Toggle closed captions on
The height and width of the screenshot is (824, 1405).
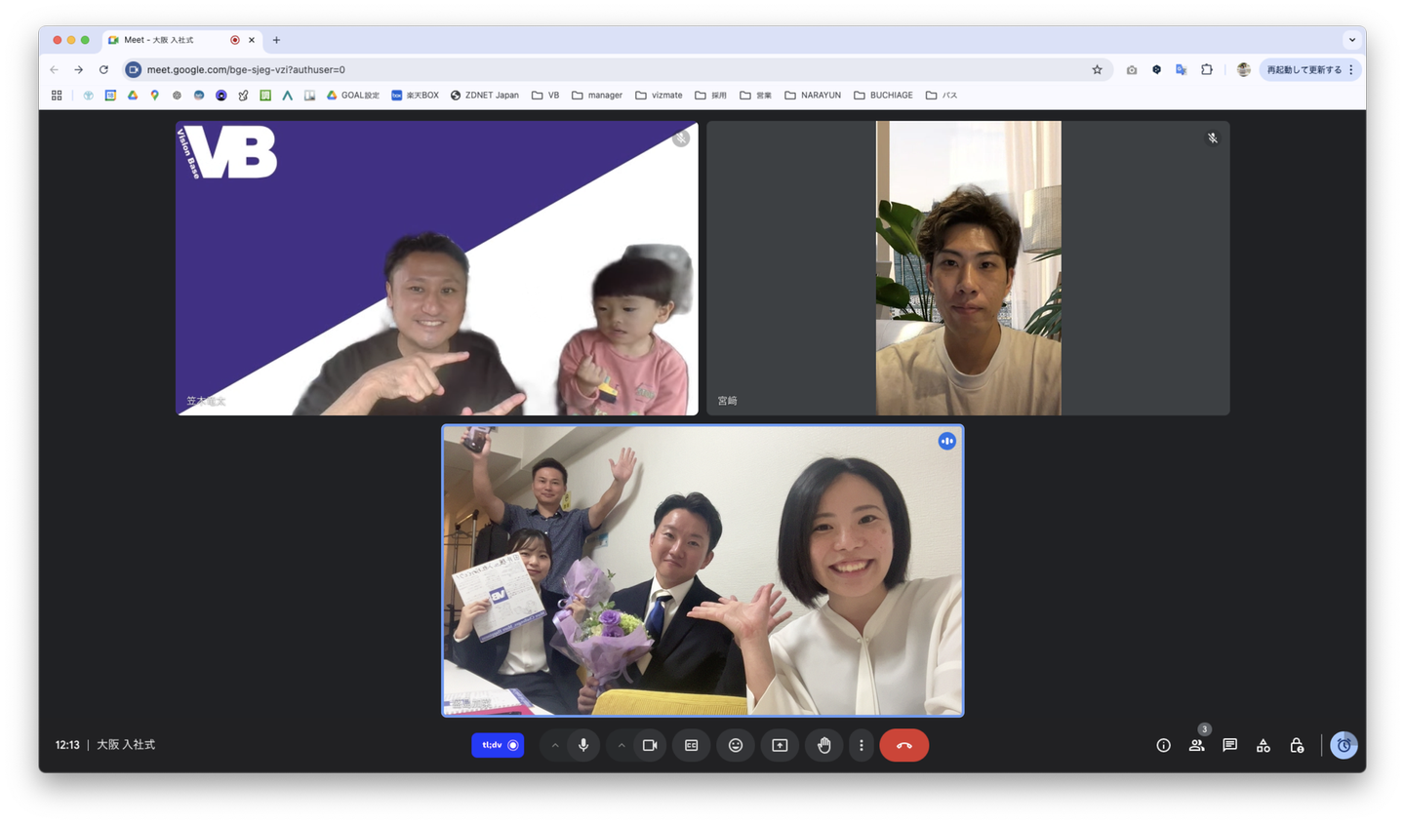692,745
